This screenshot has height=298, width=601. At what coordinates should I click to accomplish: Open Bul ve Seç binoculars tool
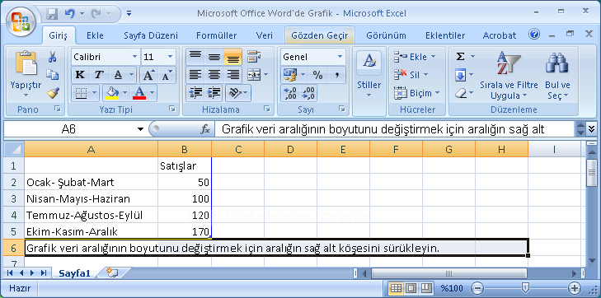pyautogui.click(x=557, y=76)
